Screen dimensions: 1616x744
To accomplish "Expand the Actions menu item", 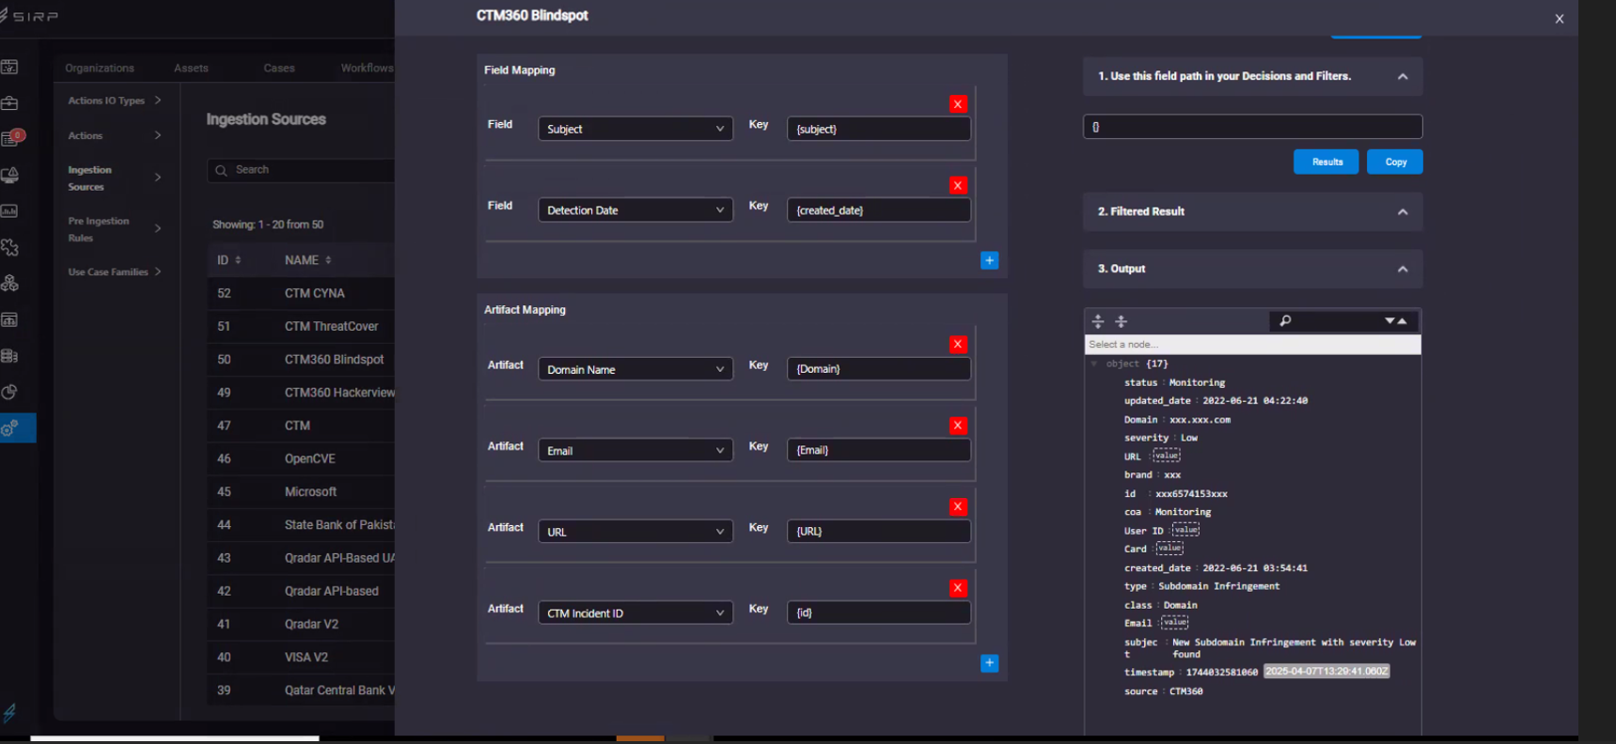I will tap(115, 135).
